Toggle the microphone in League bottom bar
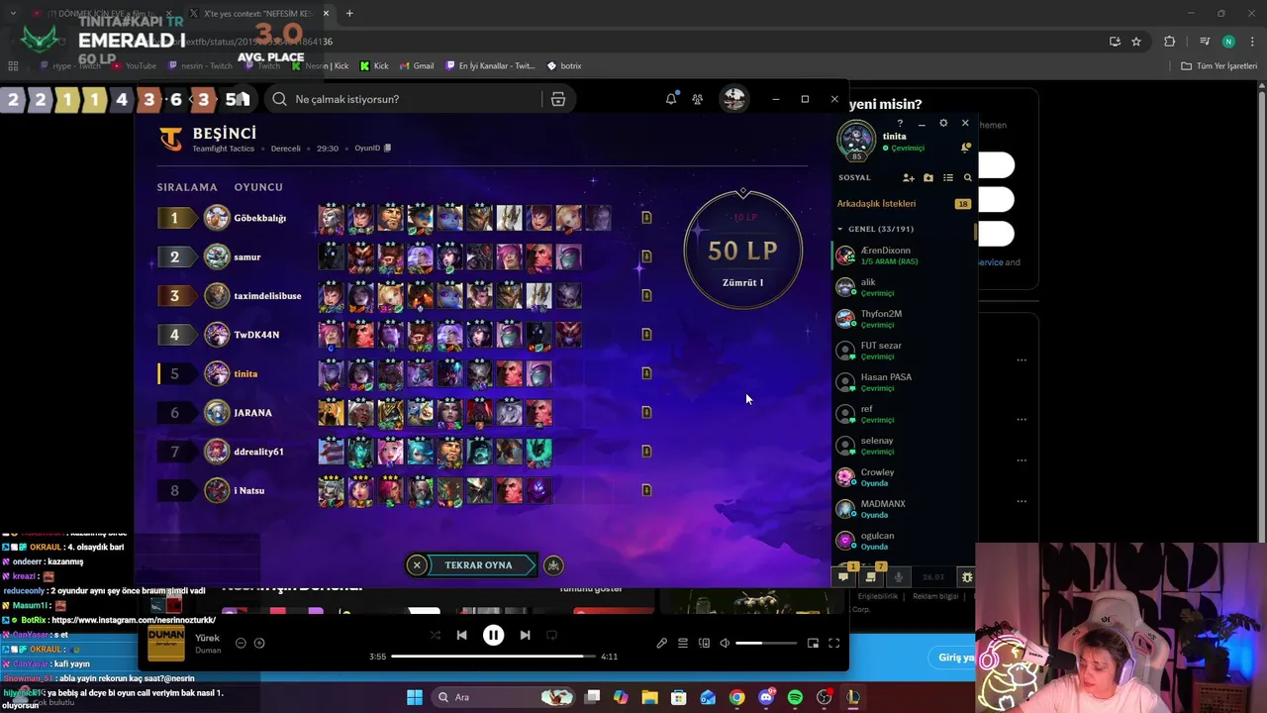 point(899,576)
